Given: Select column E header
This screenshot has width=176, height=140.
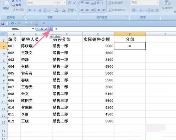Looking at the screenshot, I should [130, 34].
